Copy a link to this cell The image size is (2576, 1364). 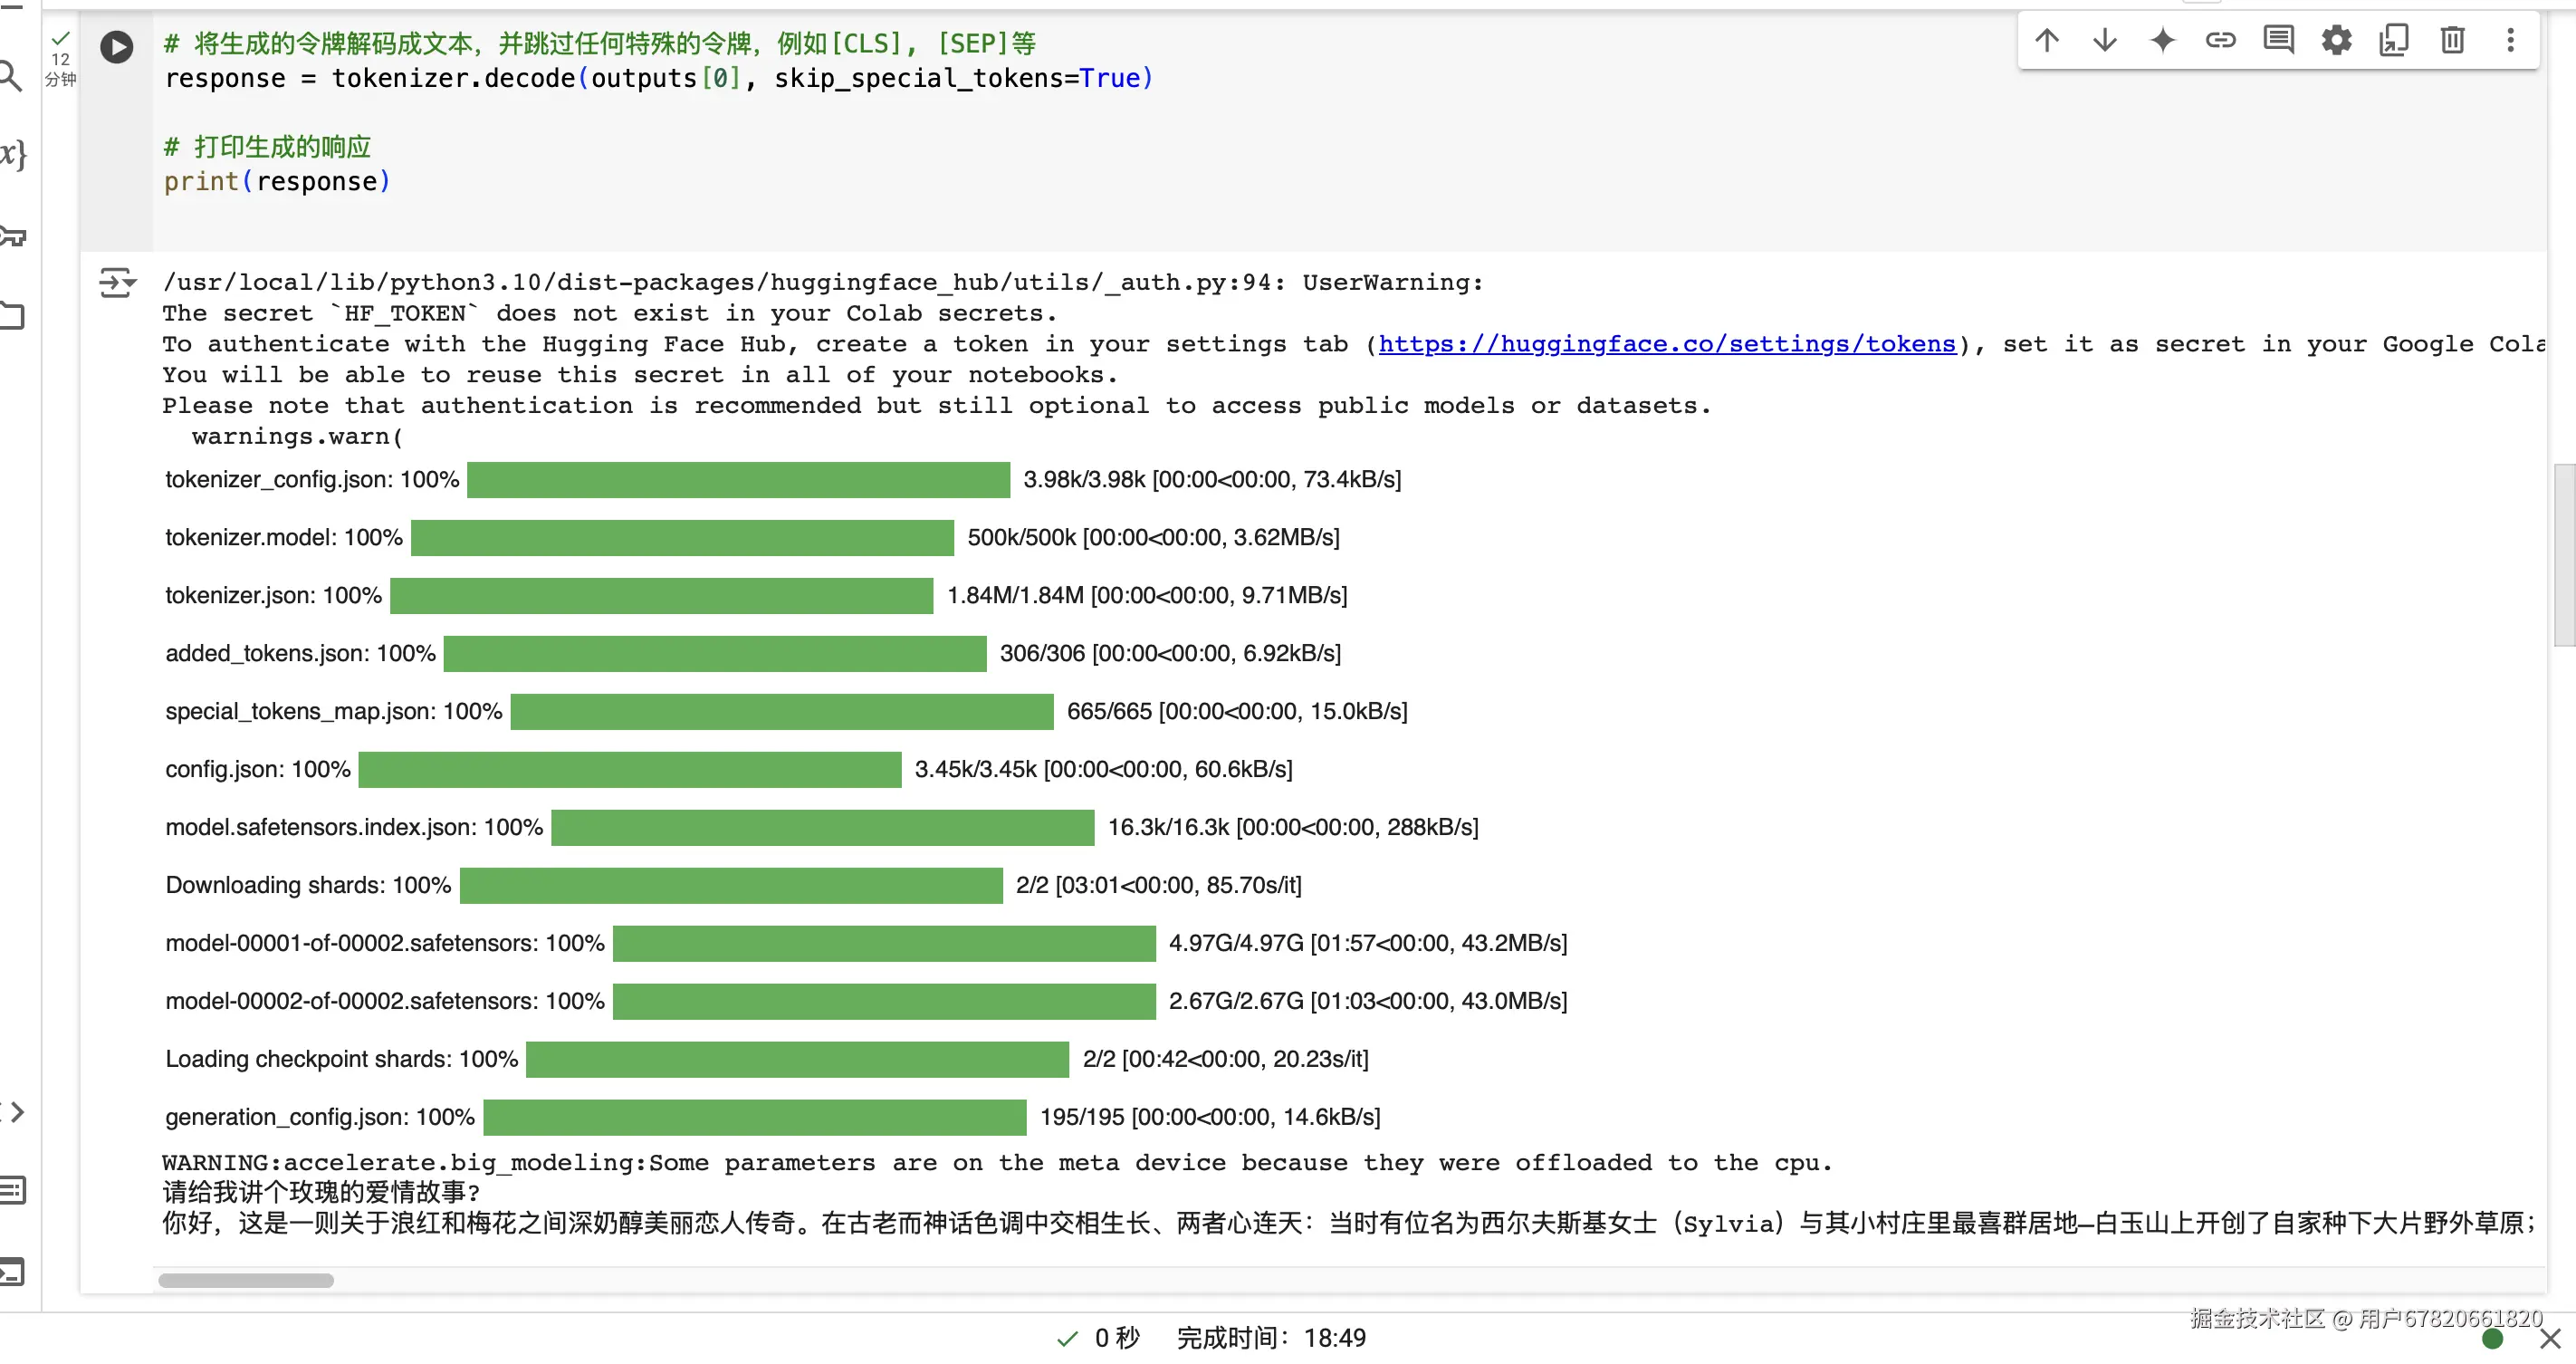pyautogui.click(x=2221, y=40)
